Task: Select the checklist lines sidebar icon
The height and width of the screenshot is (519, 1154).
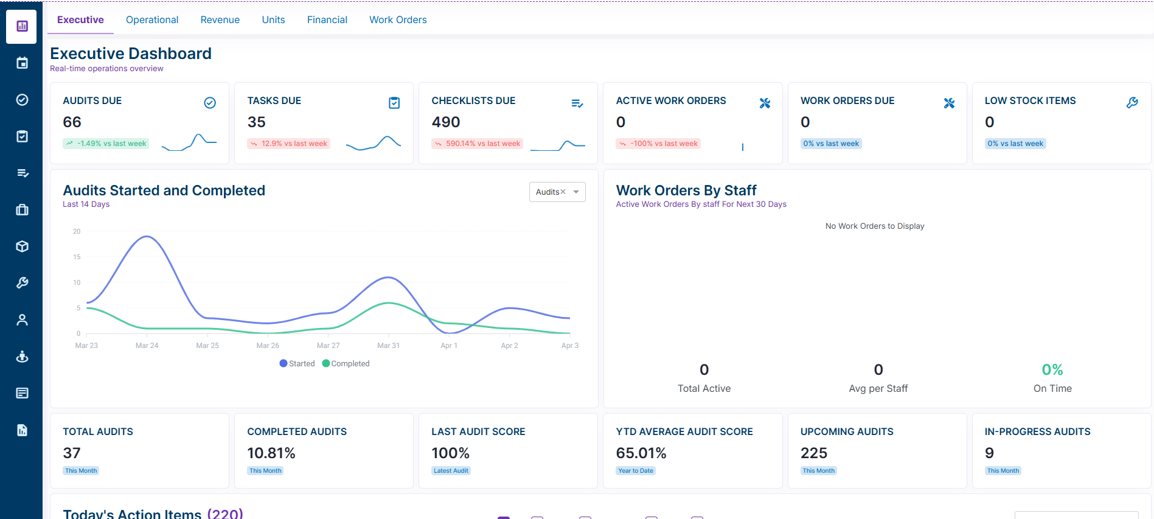Action: pos(22,173)
